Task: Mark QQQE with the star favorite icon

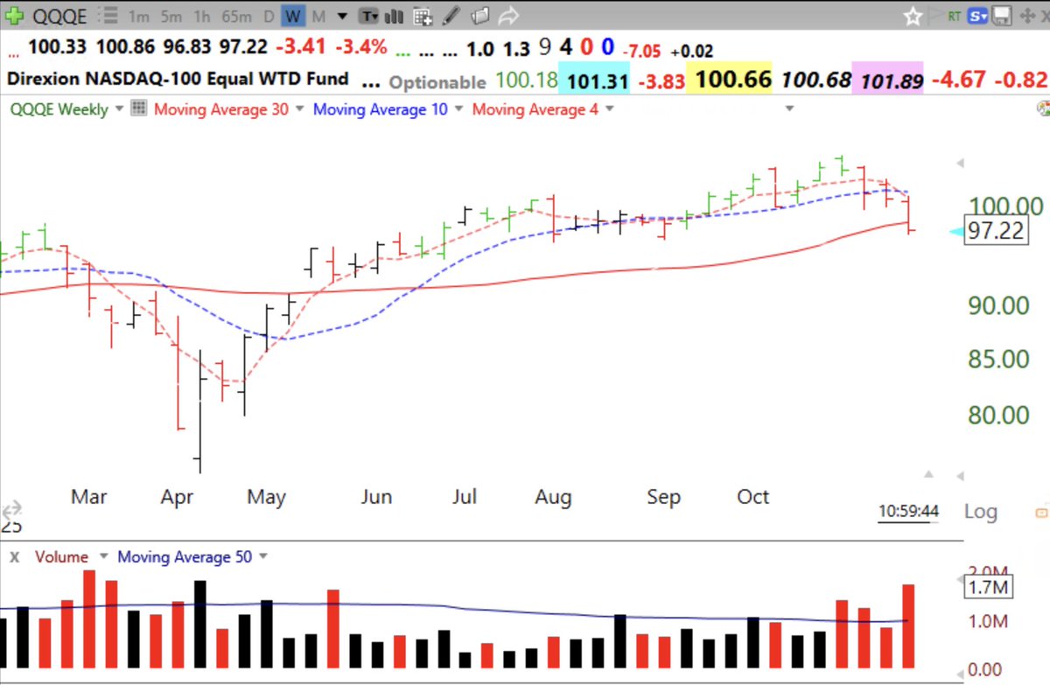Action: (913, 16)
